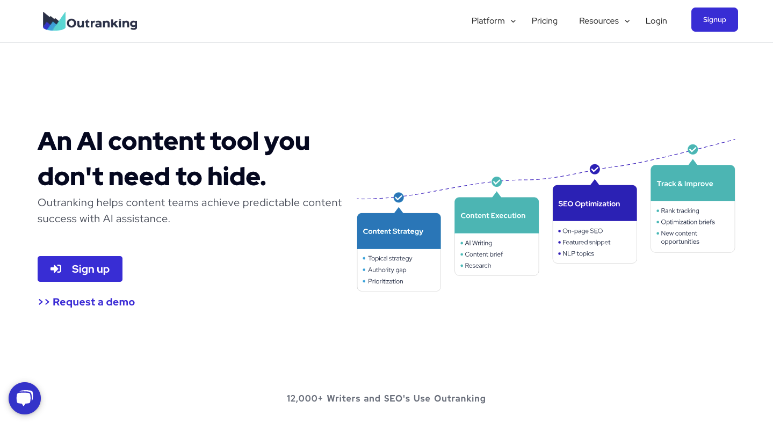Click the hero headline about AI content tool
Screen dimensions: 773x423
[174, 158]
